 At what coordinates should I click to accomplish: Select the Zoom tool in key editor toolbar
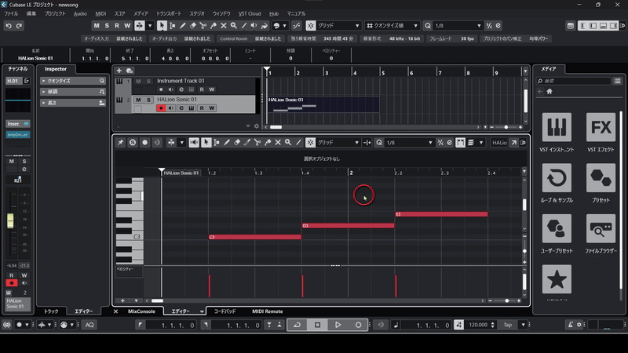click(288, 143)
